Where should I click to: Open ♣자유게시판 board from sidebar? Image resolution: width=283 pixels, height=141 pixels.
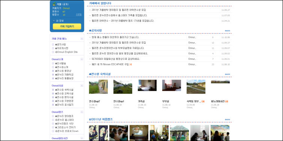coord(62,48)
